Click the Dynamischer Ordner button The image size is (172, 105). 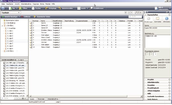[42, 17]
